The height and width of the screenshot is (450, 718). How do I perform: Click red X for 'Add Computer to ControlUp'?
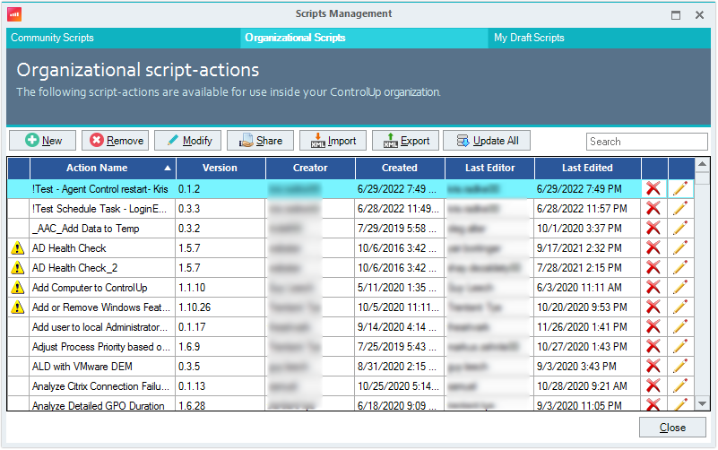(x=653, y=287)
